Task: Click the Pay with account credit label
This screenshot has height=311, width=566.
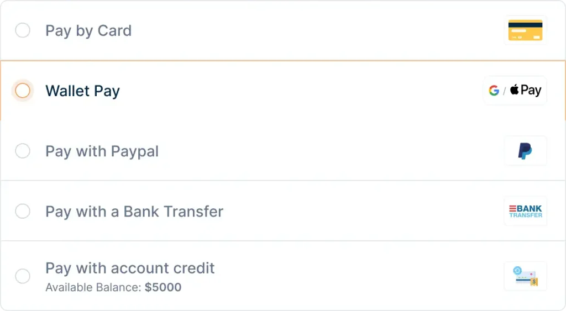Action: point(130,268)
